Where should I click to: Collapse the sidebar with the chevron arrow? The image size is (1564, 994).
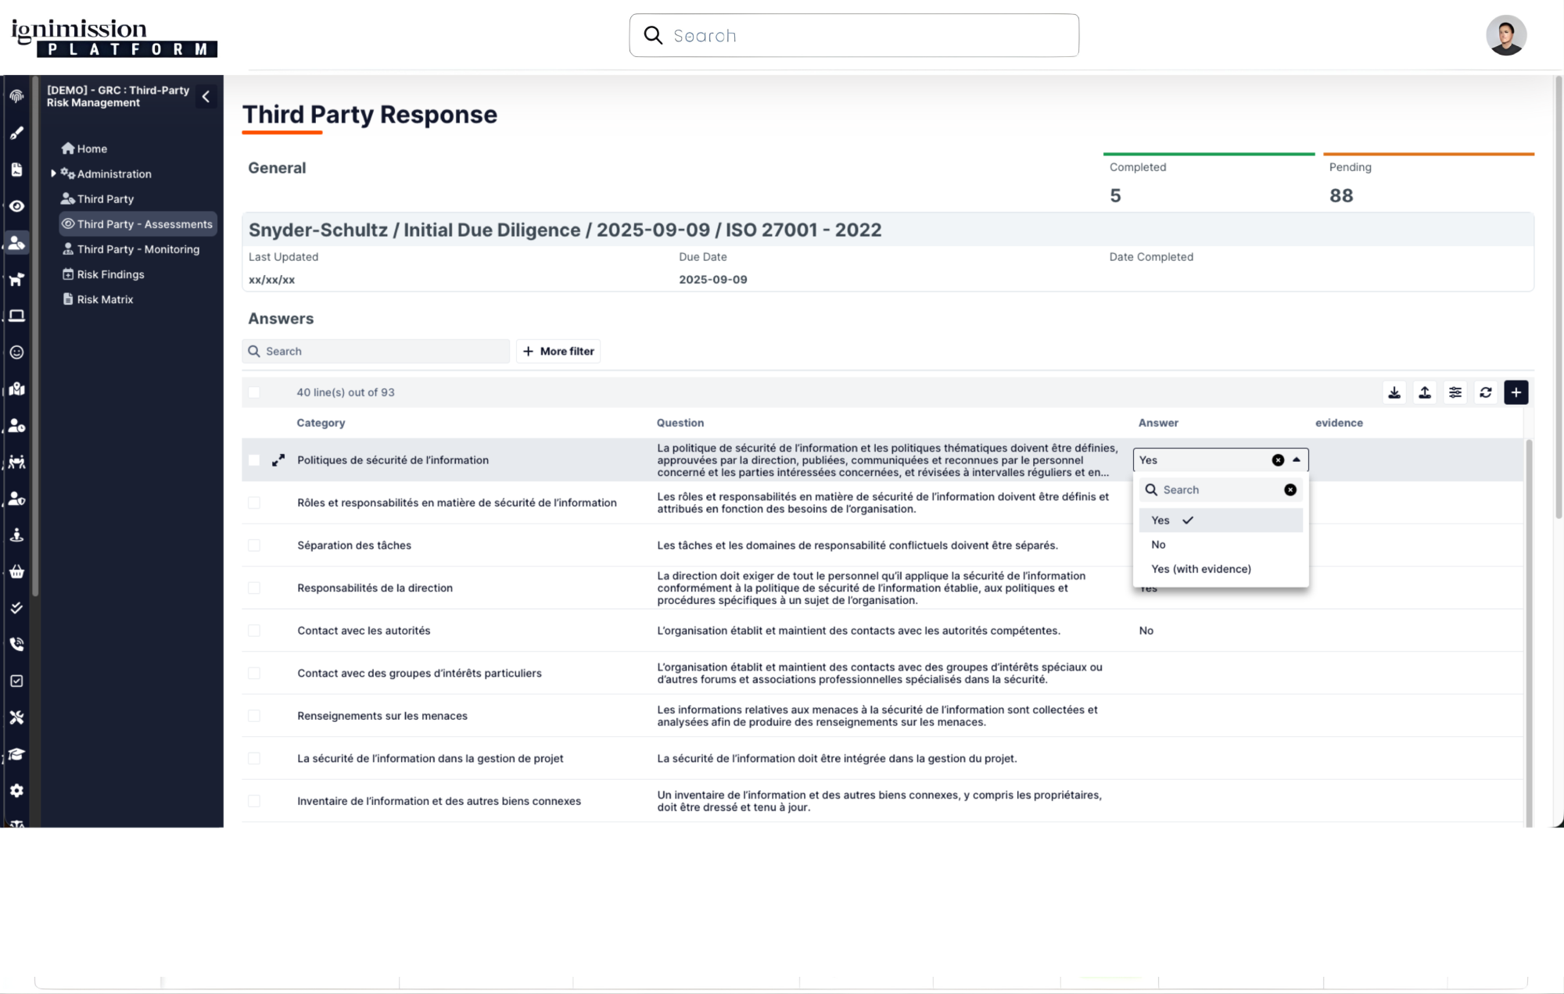point(206,96)
